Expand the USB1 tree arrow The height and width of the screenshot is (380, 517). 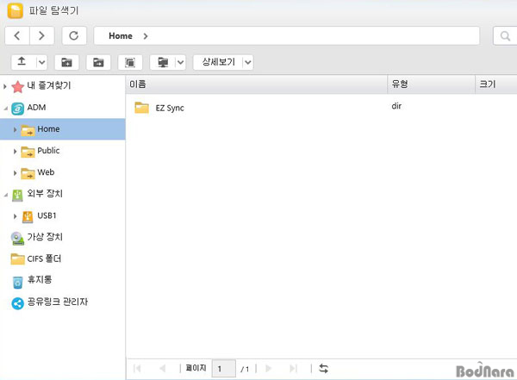tap(15, 216)
